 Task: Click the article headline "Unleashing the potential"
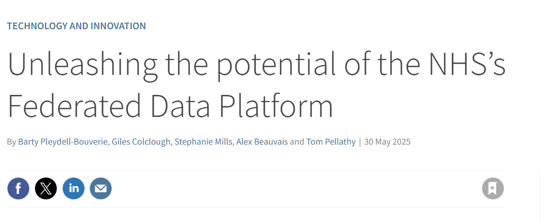171,64
